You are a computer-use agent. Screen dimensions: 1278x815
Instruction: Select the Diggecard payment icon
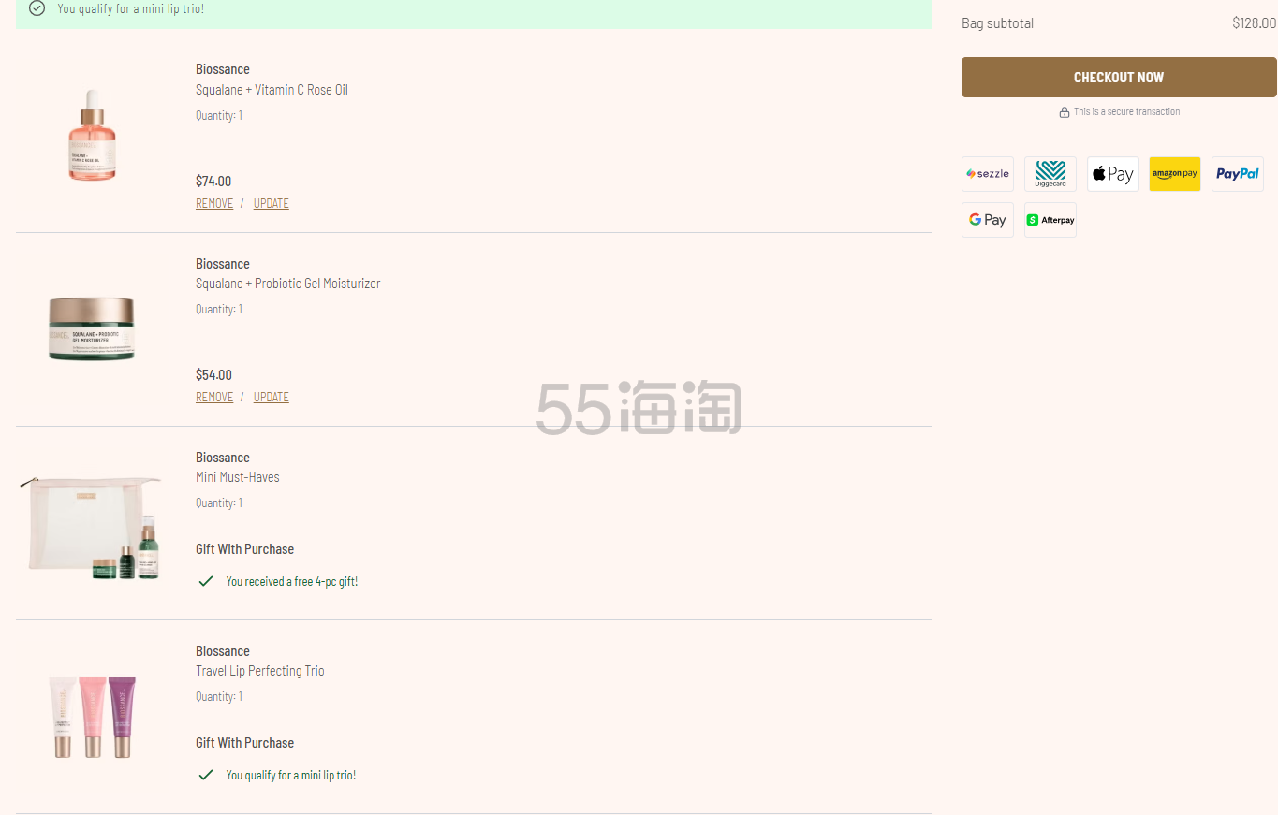coord(1050,174)
